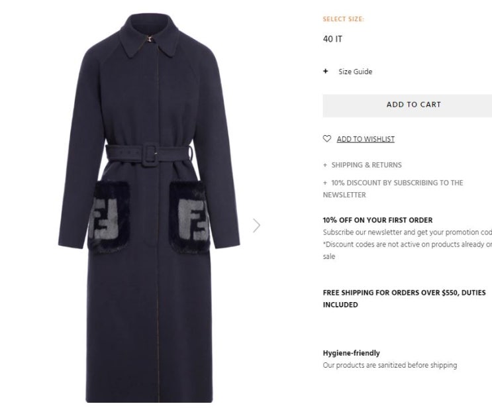492x416 pixels.
Task: Click the Select Size label
Action: [x=344, y=19]
